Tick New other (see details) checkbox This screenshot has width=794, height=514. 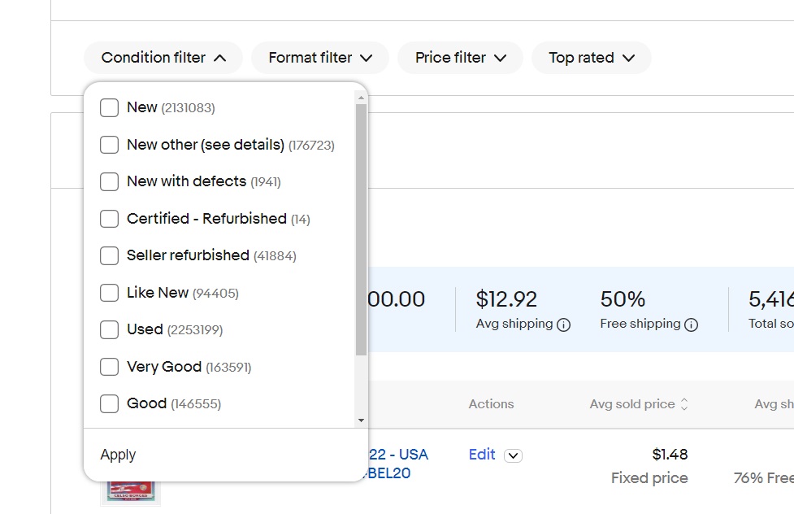110,145
